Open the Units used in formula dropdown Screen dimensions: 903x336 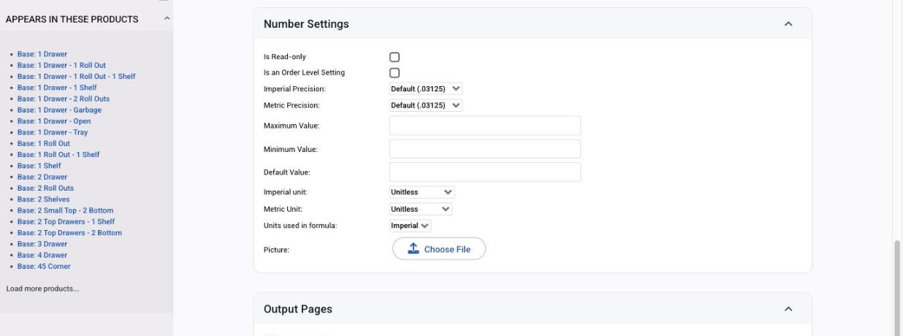tap(411, 226)
